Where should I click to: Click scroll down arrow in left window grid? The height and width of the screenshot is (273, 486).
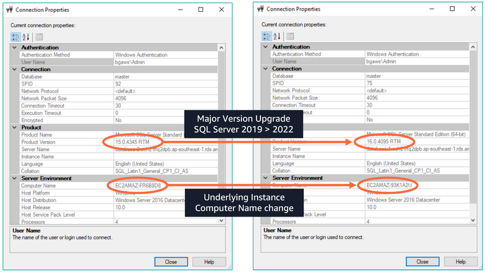(x=222, y=221)
